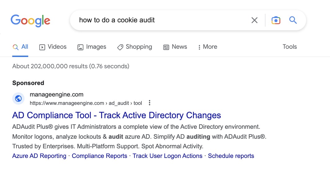The height and width of the screenshot is (175, 330).
Task: Select the All results tab
Action: [20, 47]
